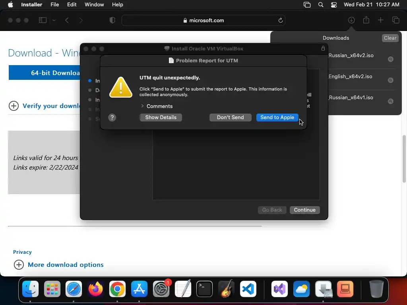Open App Store from the Dock
Screen dimensions: 407x305
coord(139,289)
